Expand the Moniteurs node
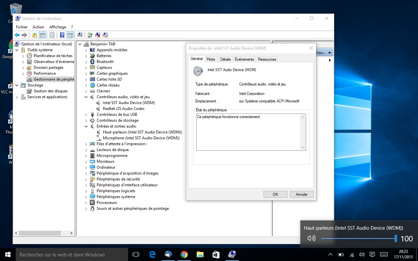 [86, 161]
